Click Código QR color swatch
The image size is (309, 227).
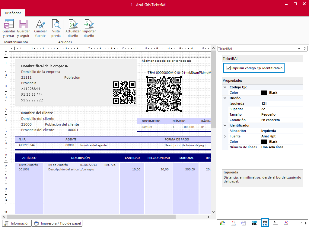264,93
